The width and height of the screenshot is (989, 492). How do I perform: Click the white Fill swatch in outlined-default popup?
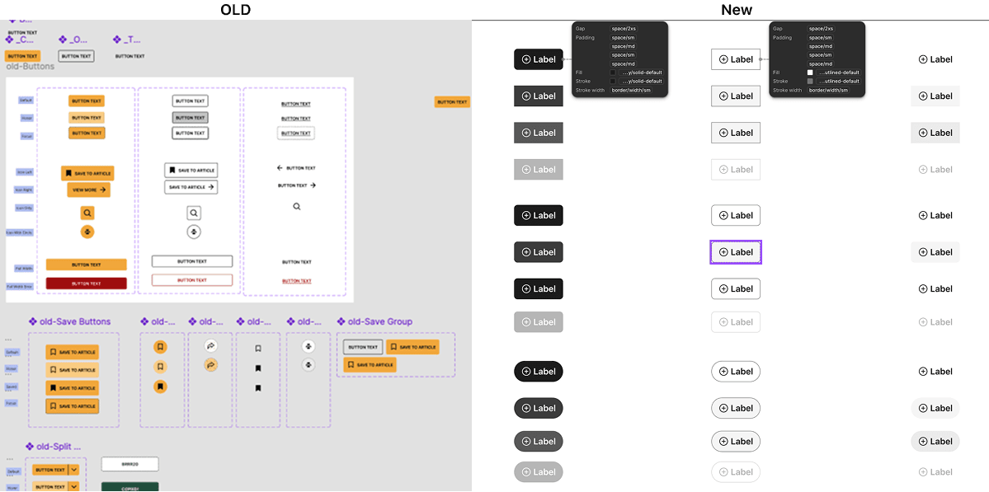point(810,73)
